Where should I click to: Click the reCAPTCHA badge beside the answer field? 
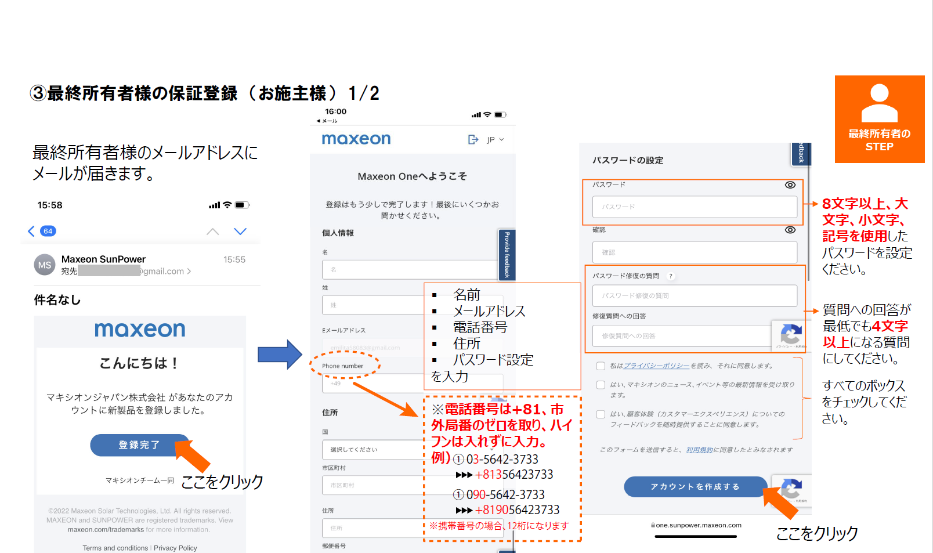tap(790, 336)
